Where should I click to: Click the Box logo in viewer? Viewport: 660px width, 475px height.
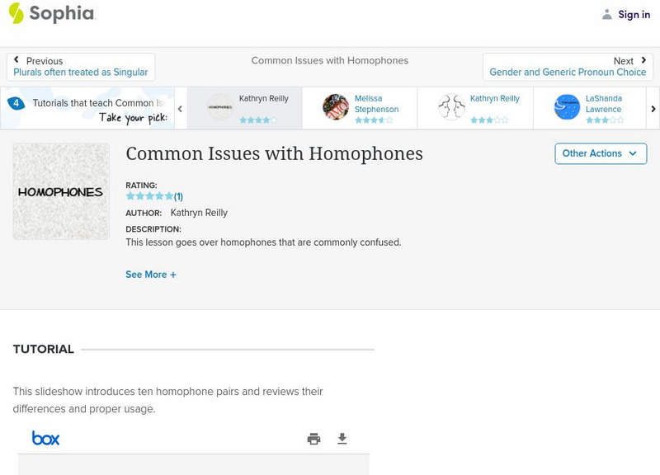pos(45,438)
